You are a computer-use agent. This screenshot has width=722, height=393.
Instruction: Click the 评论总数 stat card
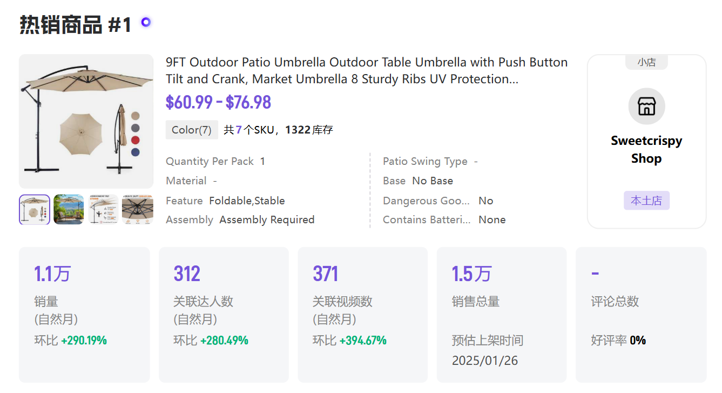pos(641,315)
